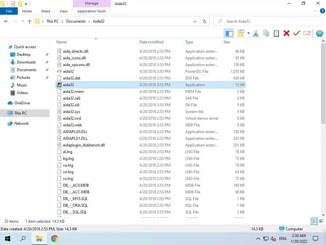Select the aida32 PowerISO file icon
Screen dimensions: 326x245
[x=59, y=71]
